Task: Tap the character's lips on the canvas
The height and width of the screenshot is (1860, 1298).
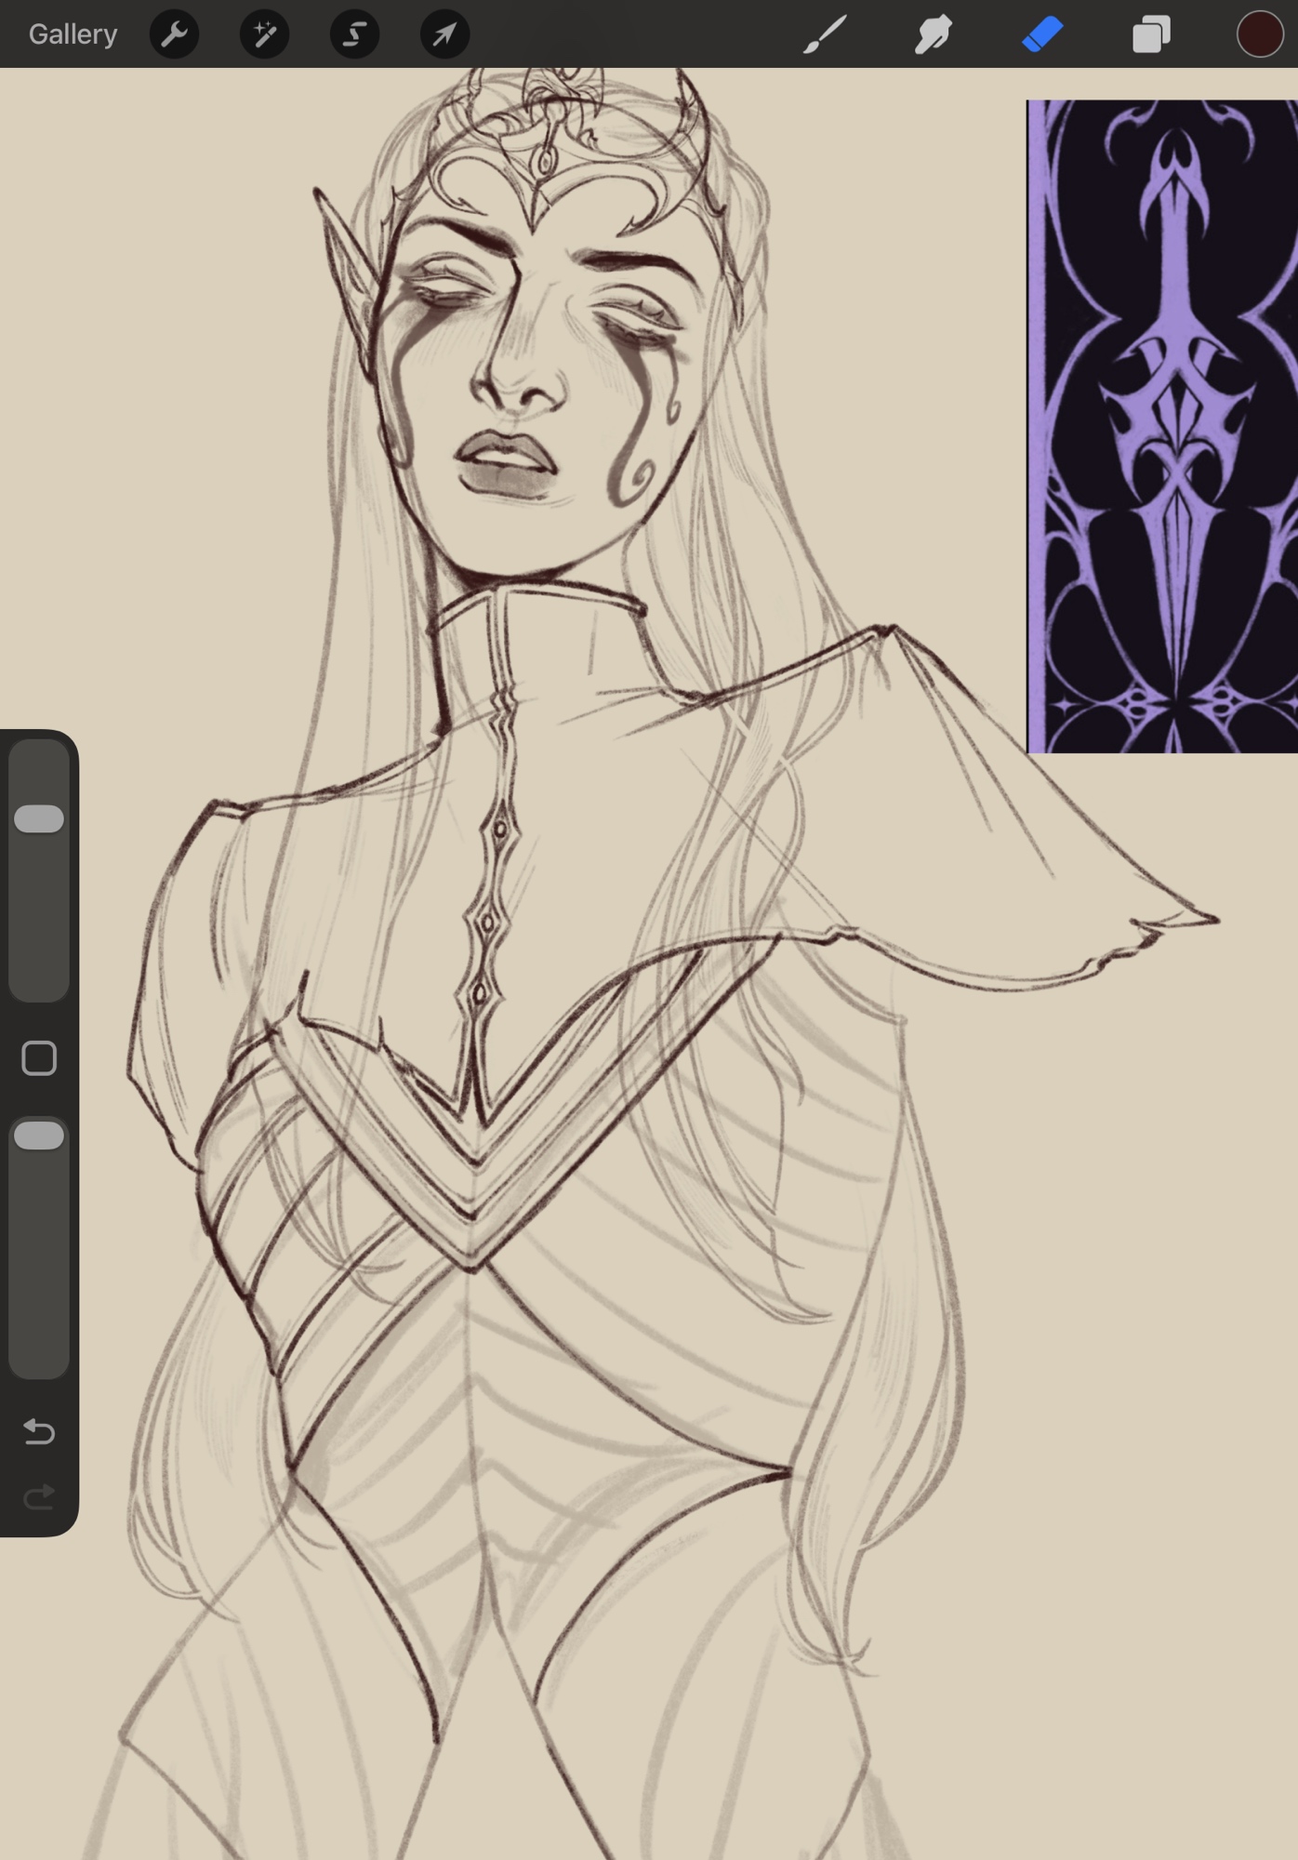Action: pyautogui.click(x=507, y=465)
